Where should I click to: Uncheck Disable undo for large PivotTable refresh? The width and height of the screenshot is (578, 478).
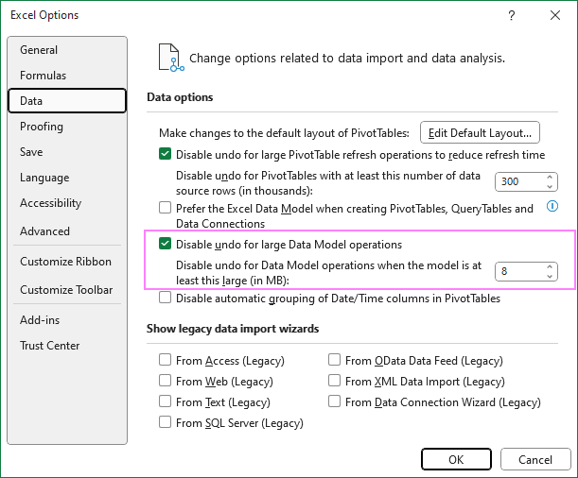point(166,154)
